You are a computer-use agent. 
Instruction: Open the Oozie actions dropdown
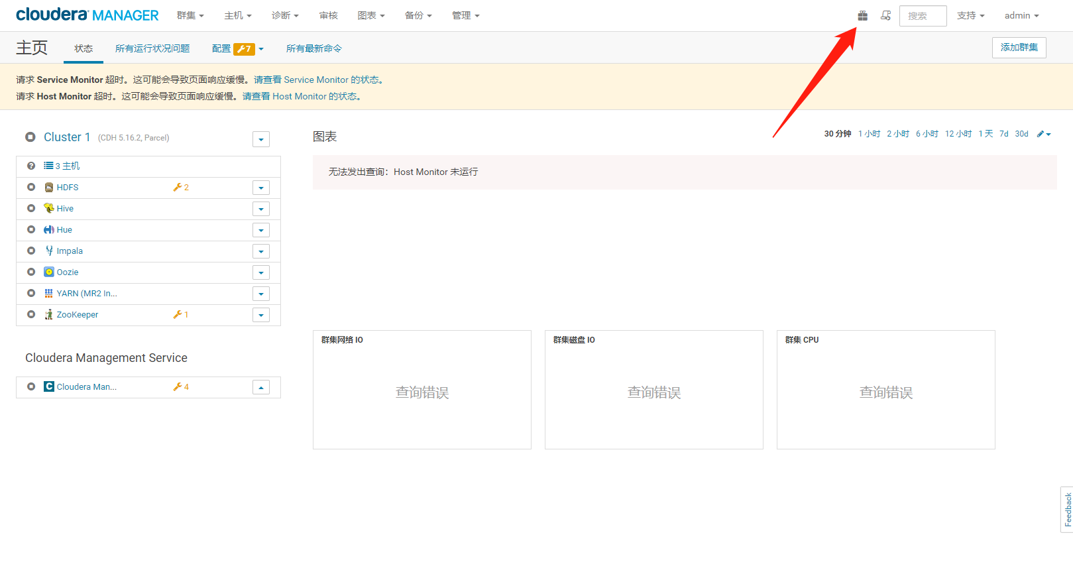pos(261,272)
